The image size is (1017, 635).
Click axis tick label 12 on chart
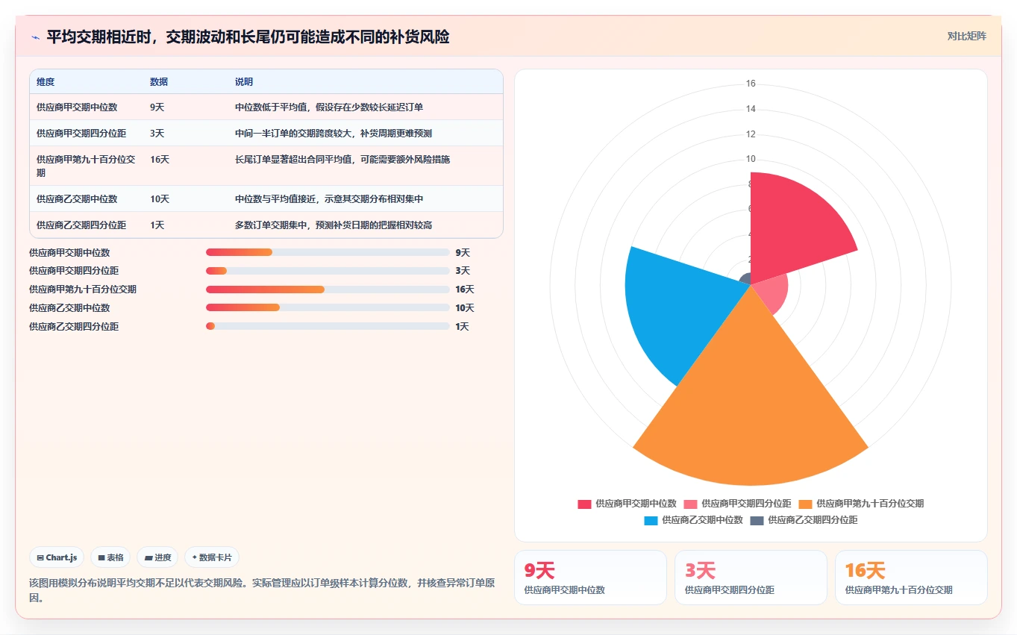[x=751, y=134]
